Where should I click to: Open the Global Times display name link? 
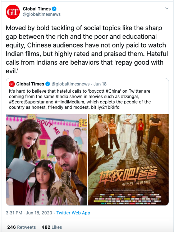37,9
